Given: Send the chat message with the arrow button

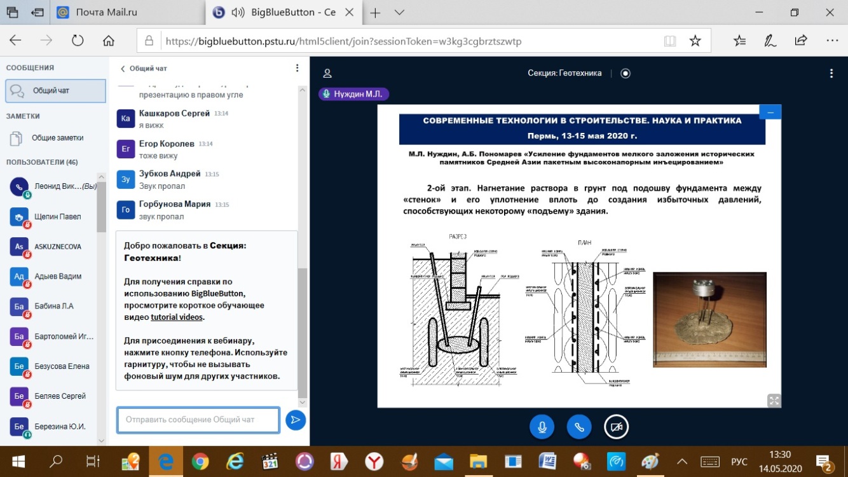Looking at the screenshot, I should (x=296, y=420).
